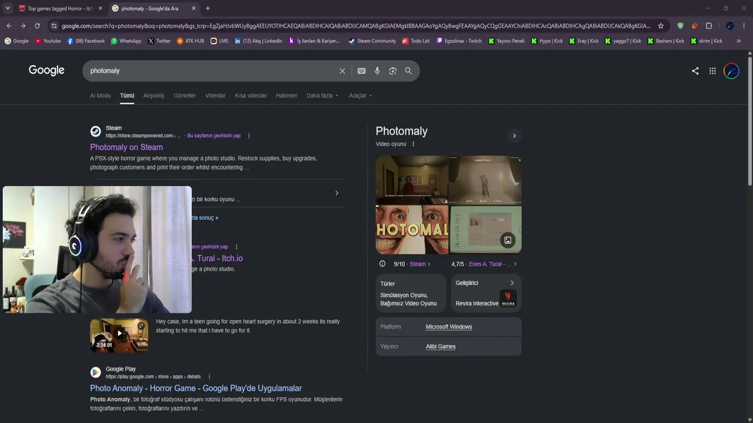The width and height of the screenshot is (753, 423).
Task: Open the Alibi Games publisher link
Action: coord(441,347)
